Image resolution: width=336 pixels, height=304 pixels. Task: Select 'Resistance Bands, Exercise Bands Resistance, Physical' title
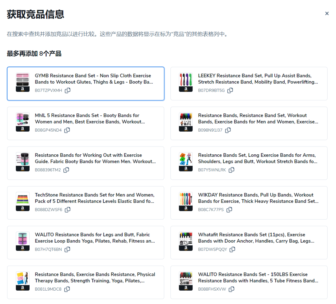[95, 277]
